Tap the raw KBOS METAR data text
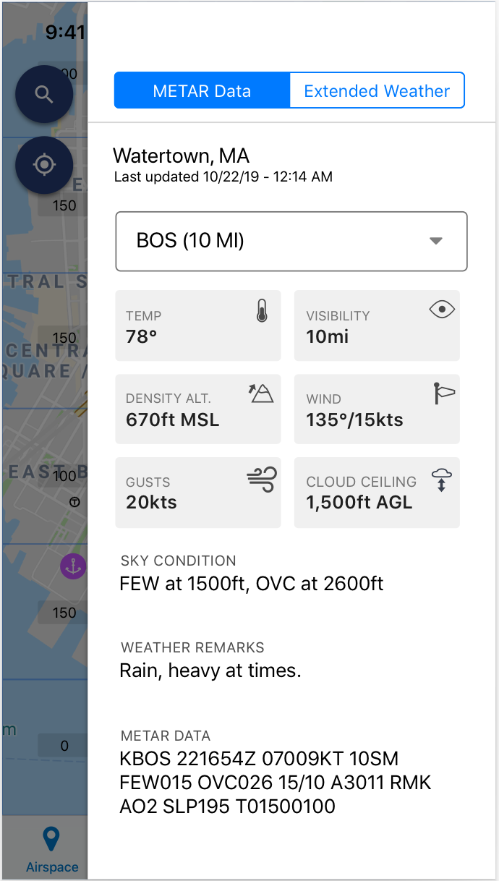Screen dimensions: 499x881 [276, 782]
